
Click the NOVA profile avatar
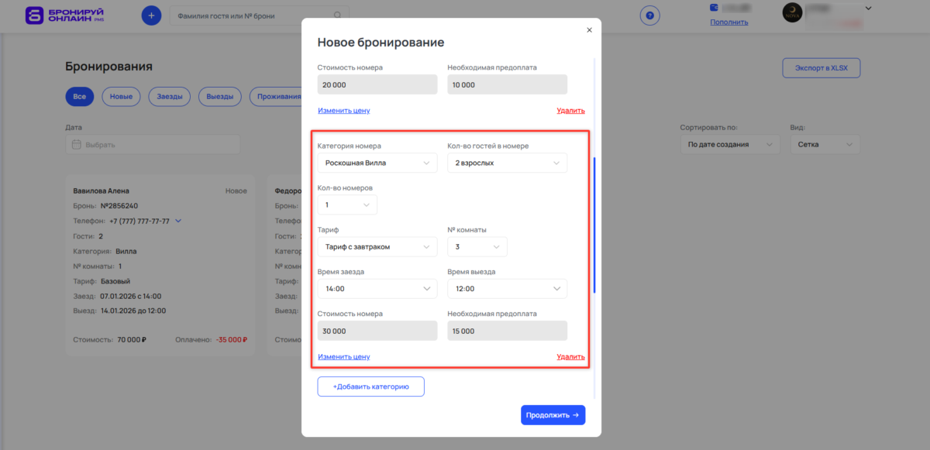(792, 13)
